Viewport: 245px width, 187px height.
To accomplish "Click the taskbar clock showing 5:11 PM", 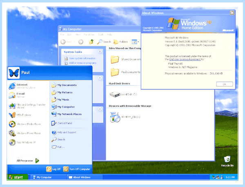I will click(x=230, y=177).
